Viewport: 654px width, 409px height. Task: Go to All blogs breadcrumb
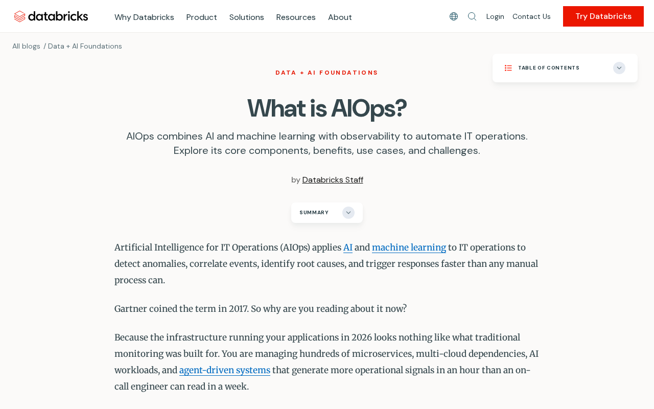pyautogui.click(x=26, y=46)
